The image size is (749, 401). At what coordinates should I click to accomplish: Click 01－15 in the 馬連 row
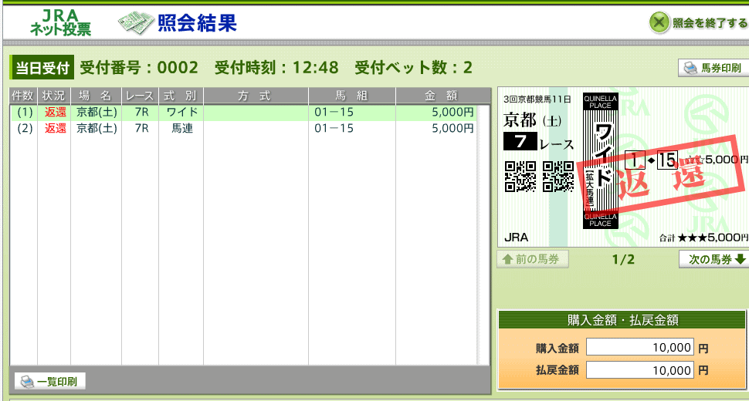tap(334, 128)
